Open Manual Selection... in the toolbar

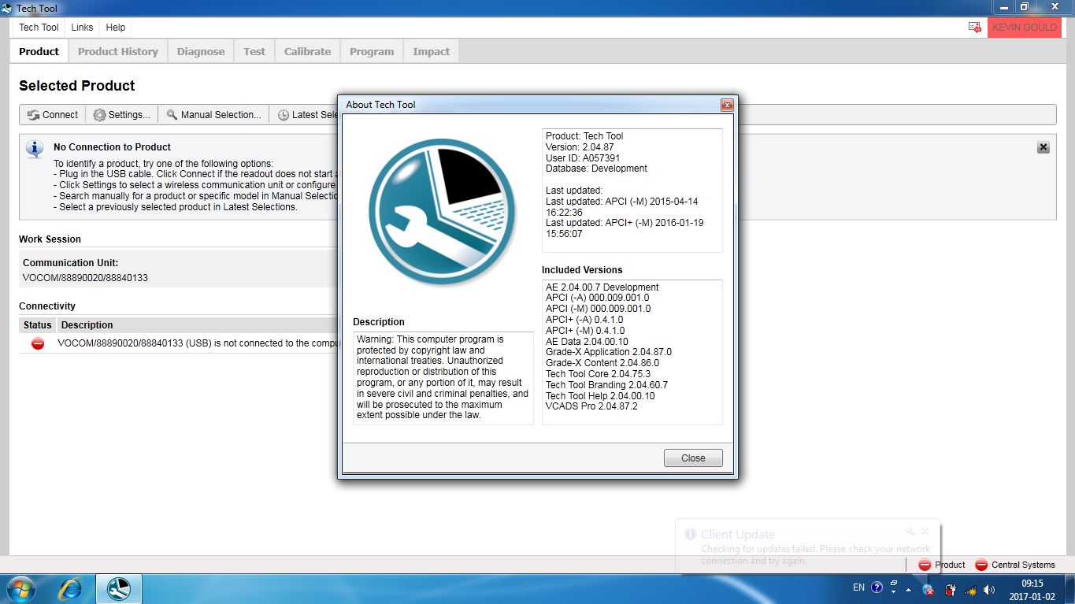pyautogui.click(x=213, y=115)
